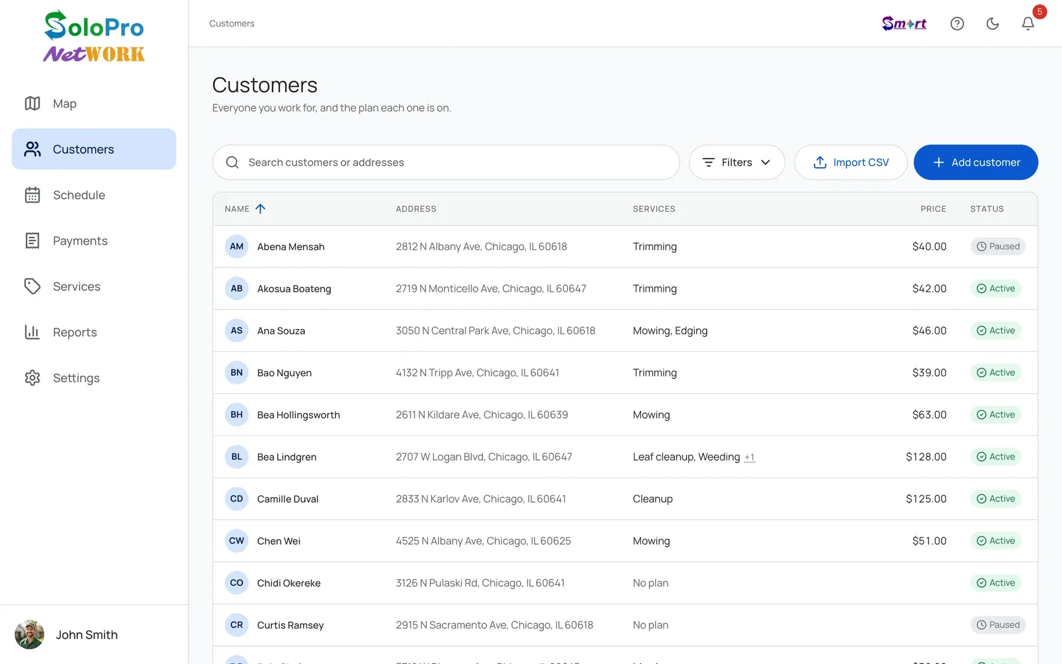Select the Bao Nguyen name

[x=284, y=372]
